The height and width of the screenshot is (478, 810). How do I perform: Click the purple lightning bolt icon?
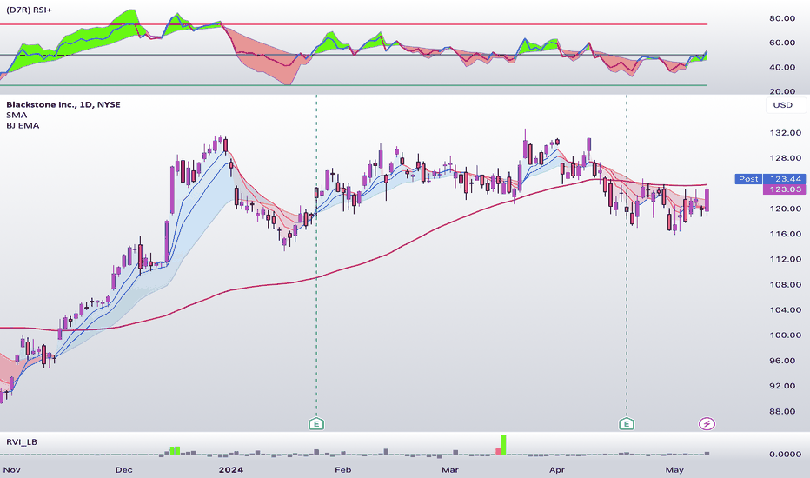click(707, 424)
